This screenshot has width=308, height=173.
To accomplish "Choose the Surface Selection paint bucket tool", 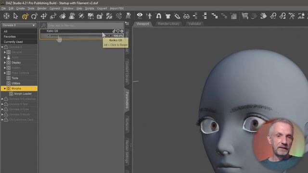I will tap(63, 16).
